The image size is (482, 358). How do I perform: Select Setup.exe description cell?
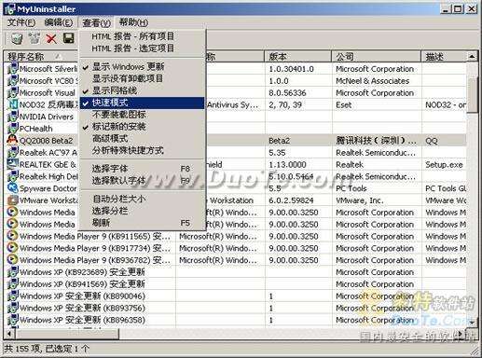click(444, 164)
